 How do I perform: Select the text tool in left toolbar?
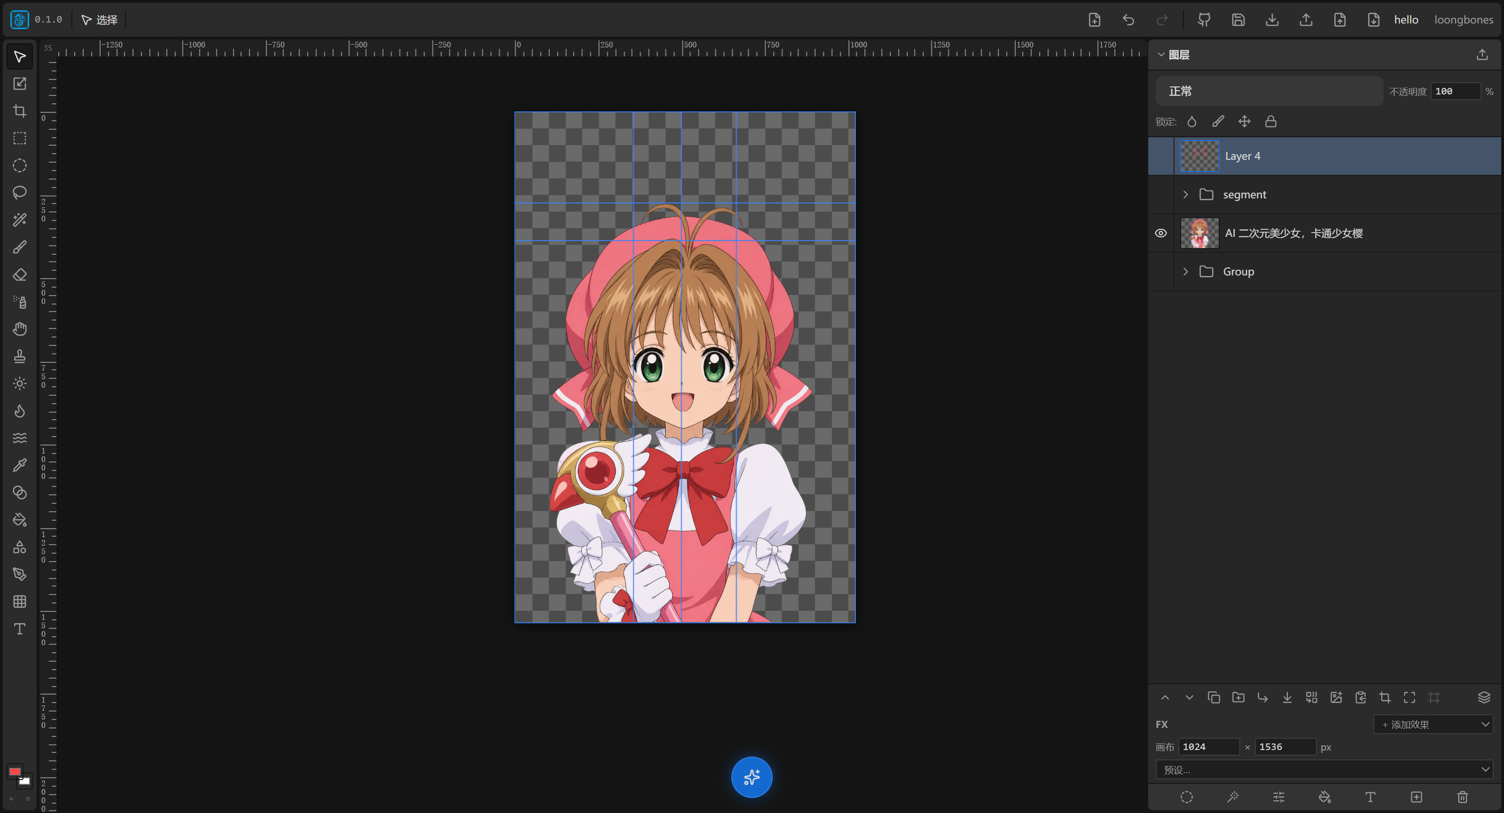(20, 629)
